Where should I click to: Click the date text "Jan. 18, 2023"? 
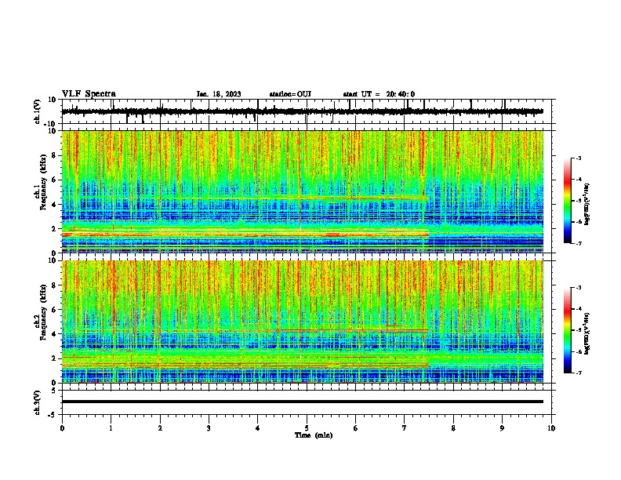(219, 94)
